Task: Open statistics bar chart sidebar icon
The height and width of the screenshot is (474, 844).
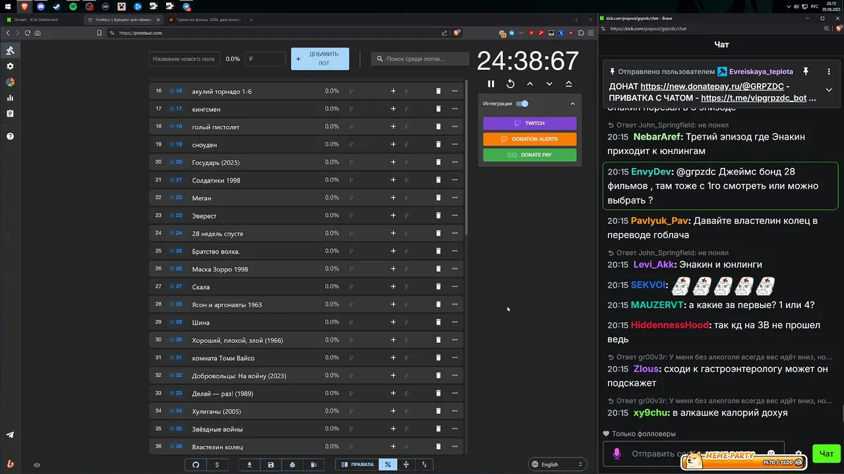Action: point(10,98)
